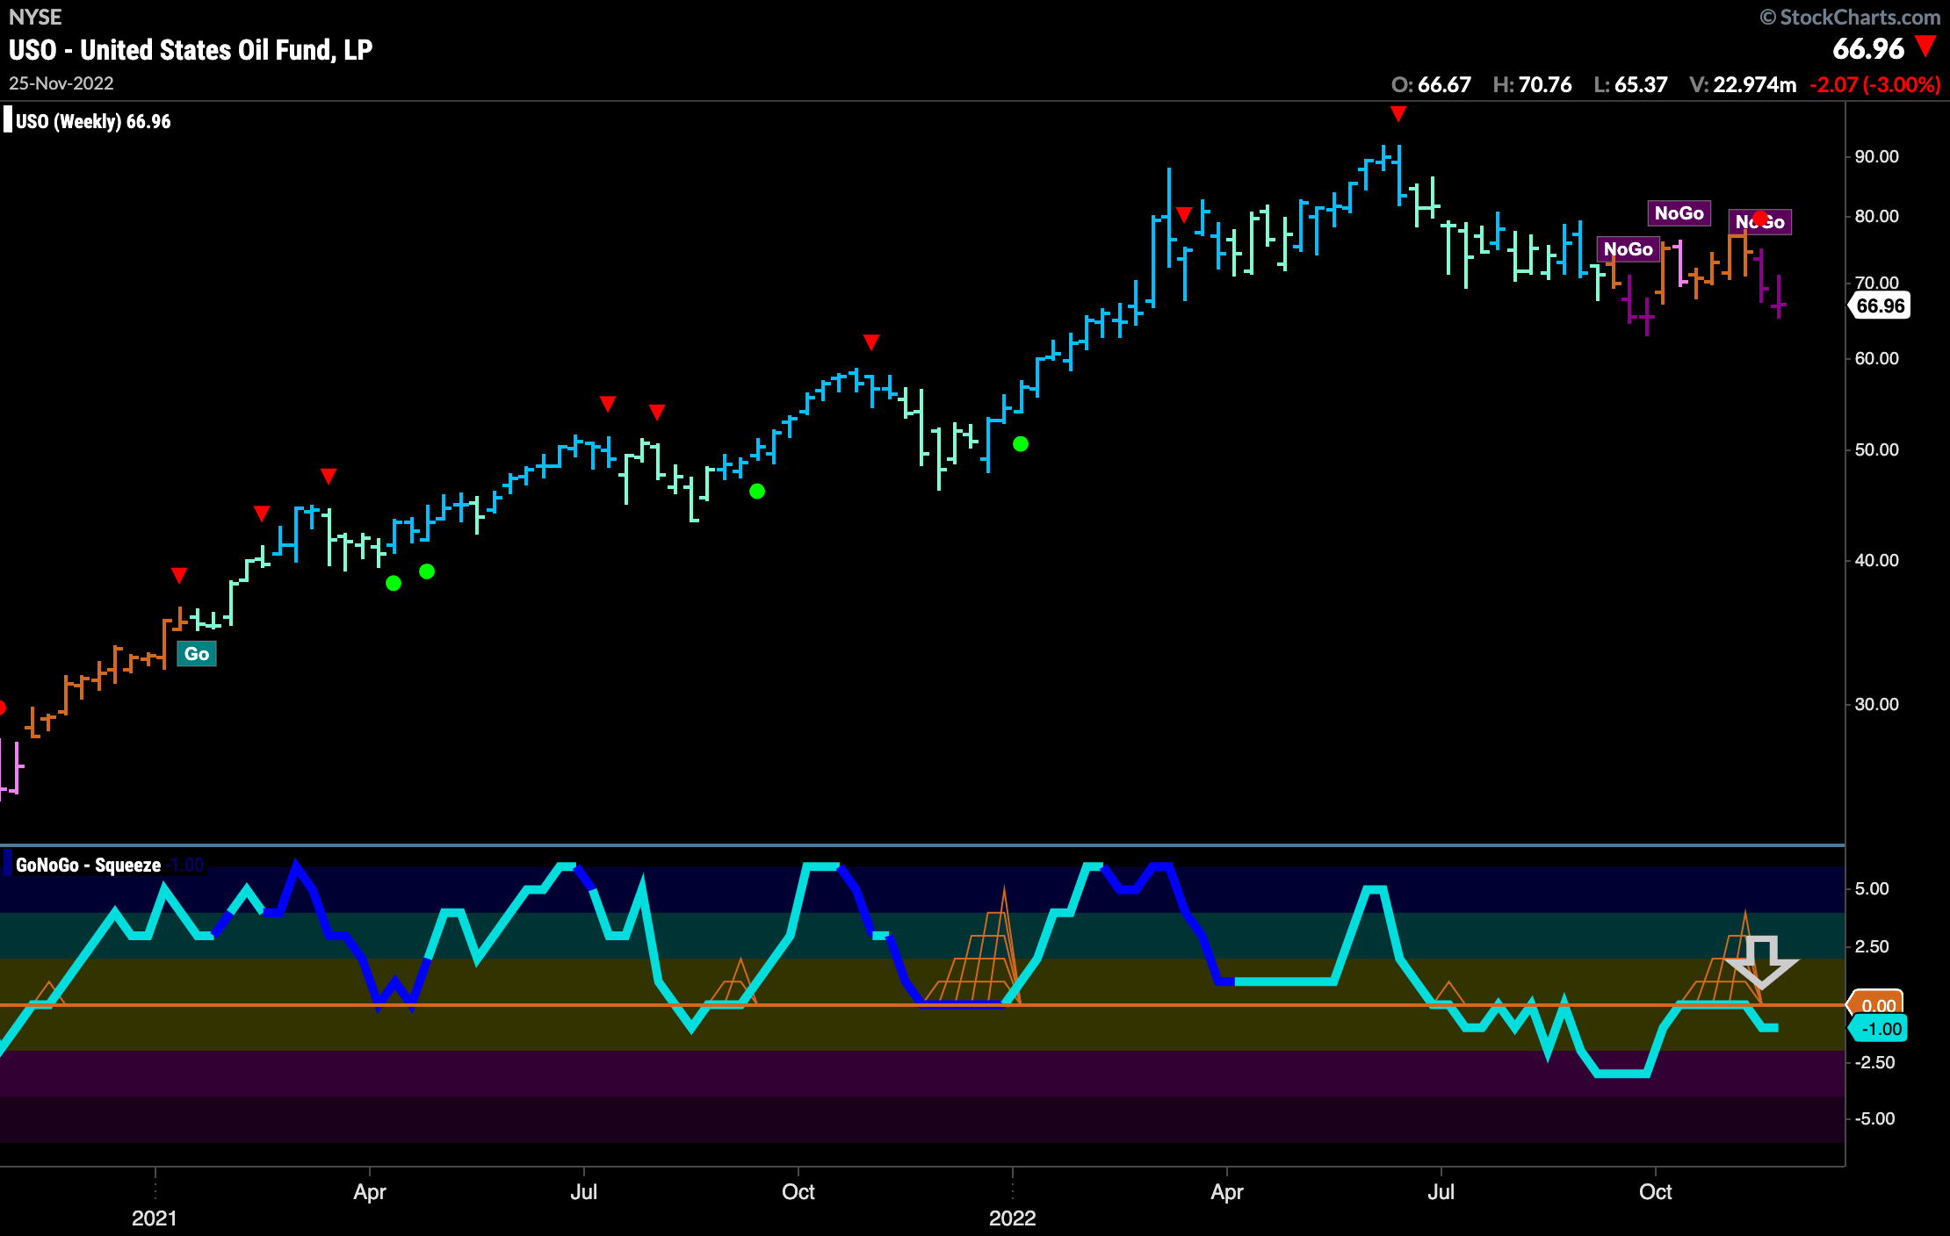Click the change value -2.07 (-3.00%)

pyautogui.click(x=1874, y=85)
